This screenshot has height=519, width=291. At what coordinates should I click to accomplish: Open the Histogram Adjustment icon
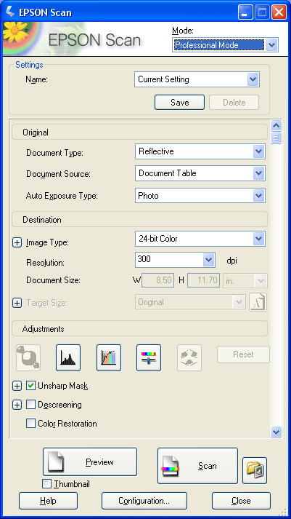coord(68,358)
